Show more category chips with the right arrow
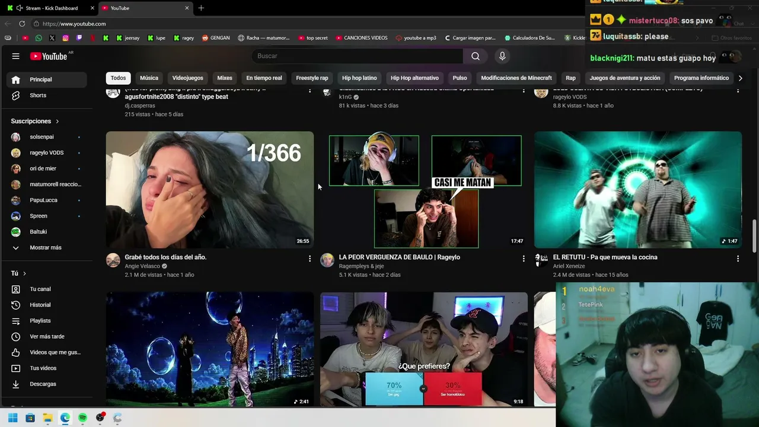 coord(740,78)
